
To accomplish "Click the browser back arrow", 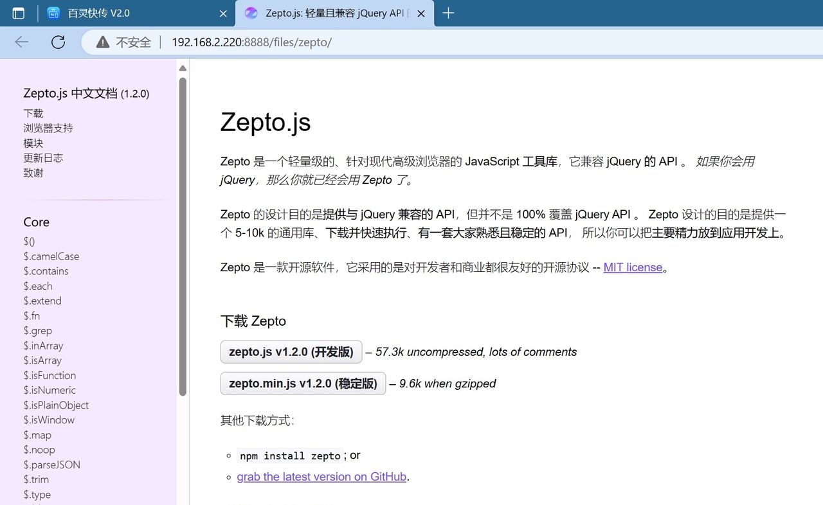I will click(x=22, y=42).
